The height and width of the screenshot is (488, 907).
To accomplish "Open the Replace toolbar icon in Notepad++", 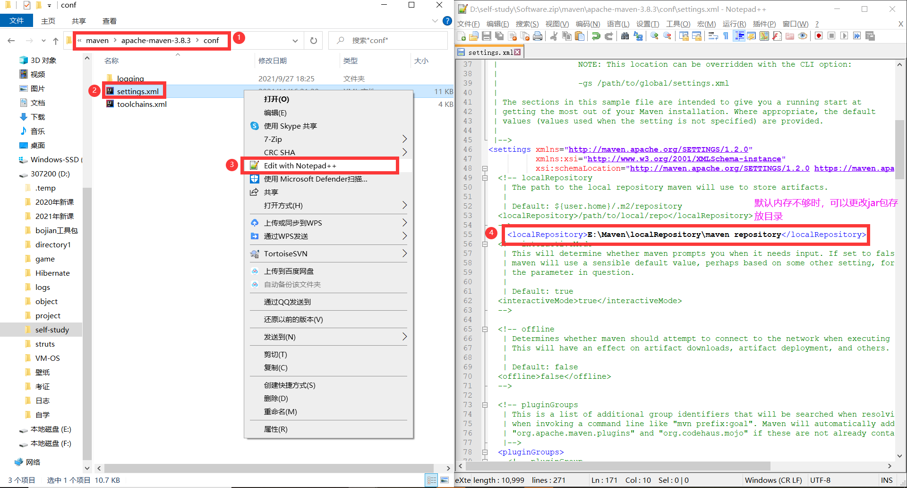I will [x=638, y=36].
